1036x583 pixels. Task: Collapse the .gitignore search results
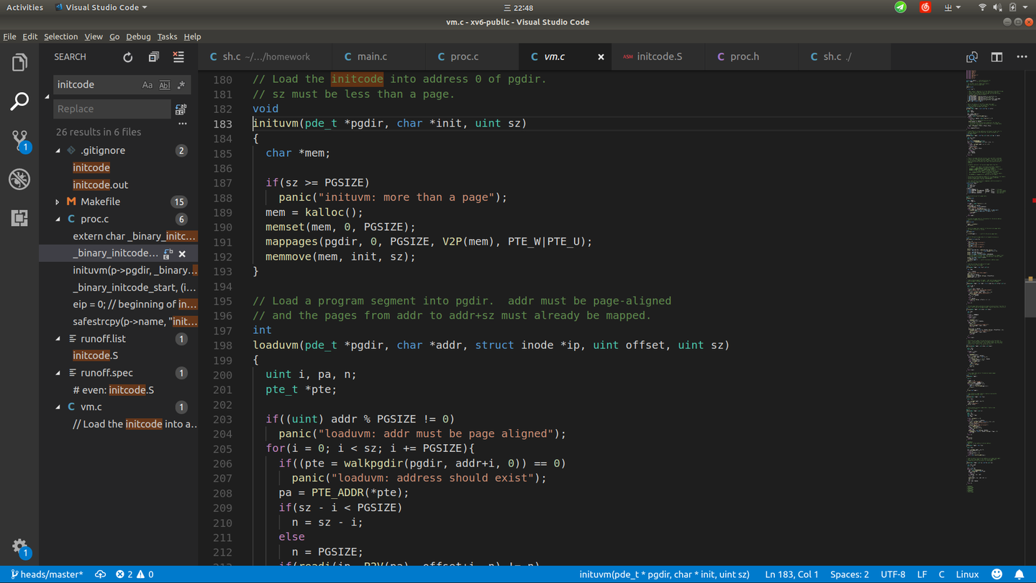click(x=58, y=150)
